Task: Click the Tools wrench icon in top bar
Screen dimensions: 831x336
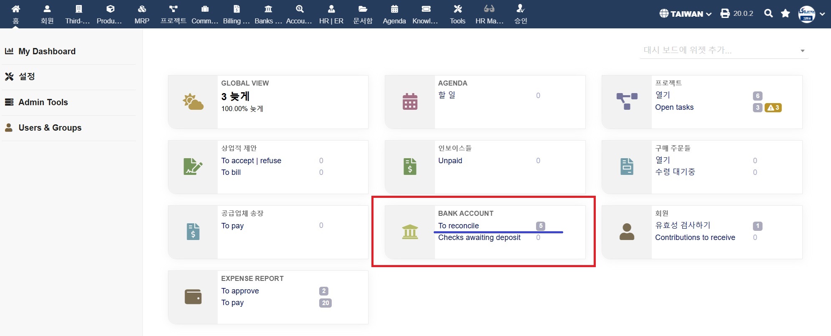Action: (457, 9)
